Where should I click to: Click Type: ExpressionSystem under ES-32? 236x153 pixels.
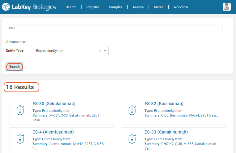[163, 111]
